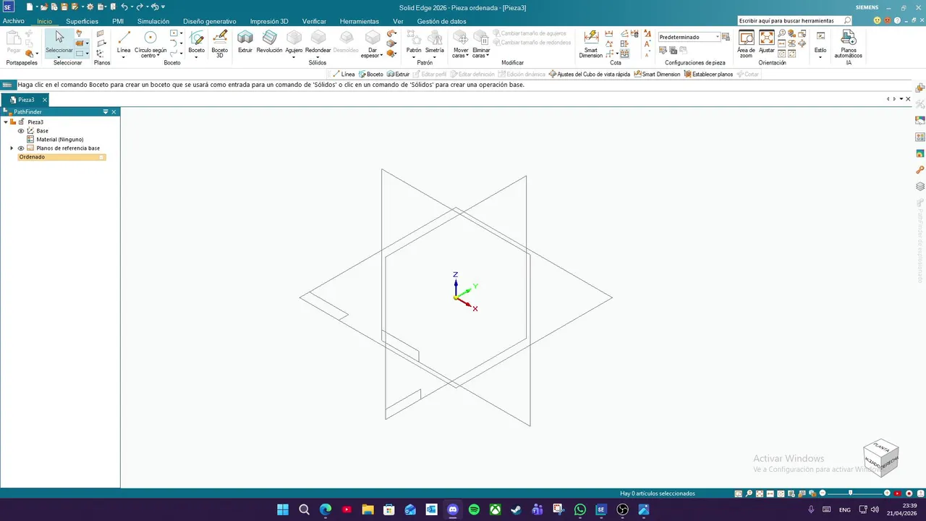Viewport: 926px width, 521px height.
Task: Select the Simetría mirror tool
Action: coord(435,40)
